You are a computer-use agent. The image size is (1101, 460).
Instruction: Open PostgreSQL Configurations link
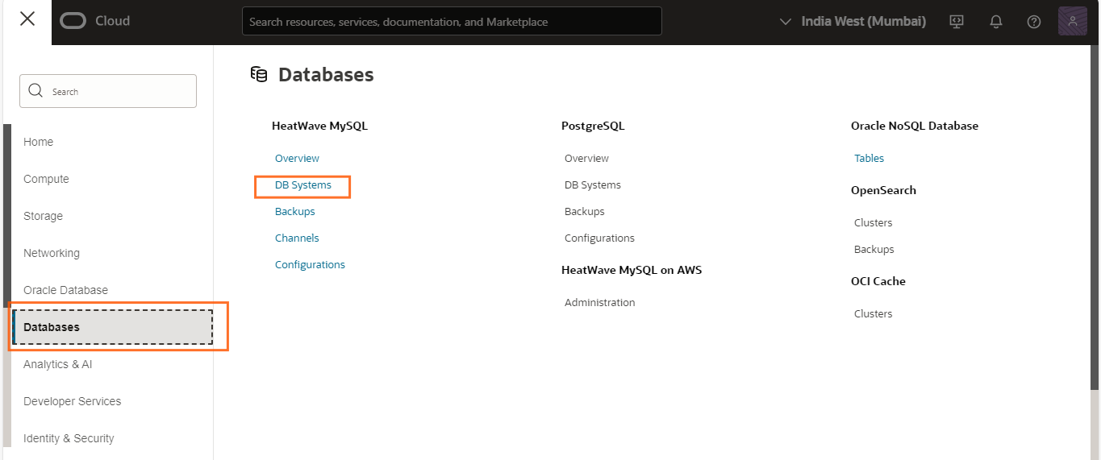click(599, 238)
